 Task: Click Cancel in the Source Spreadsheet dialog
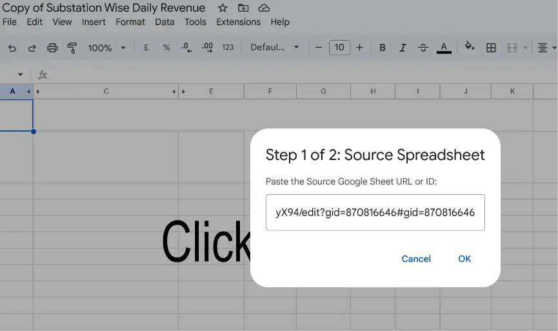(416, 259)
